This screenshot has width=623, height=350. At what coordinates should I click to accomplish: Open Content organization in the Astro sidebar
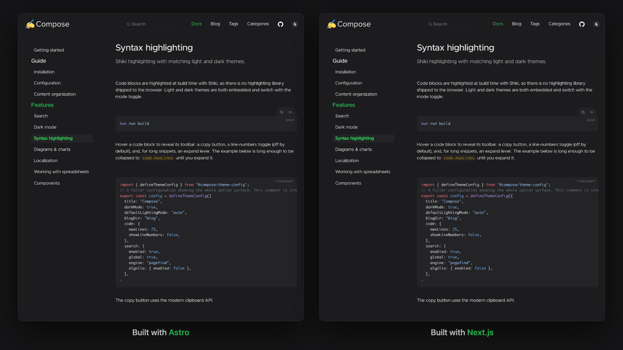pos(55,94)
